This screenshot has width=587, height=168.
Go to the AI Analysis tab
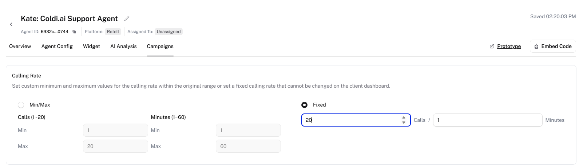(123, 46)
